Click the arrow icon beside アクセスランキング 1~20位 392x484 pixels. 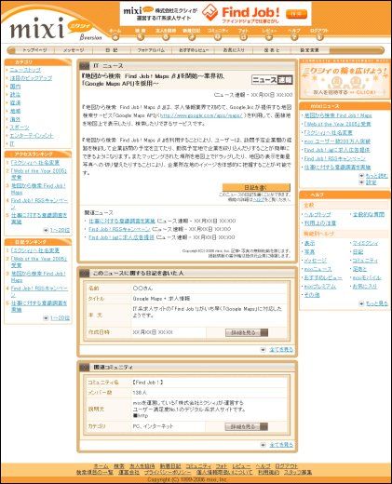point(46,230)
